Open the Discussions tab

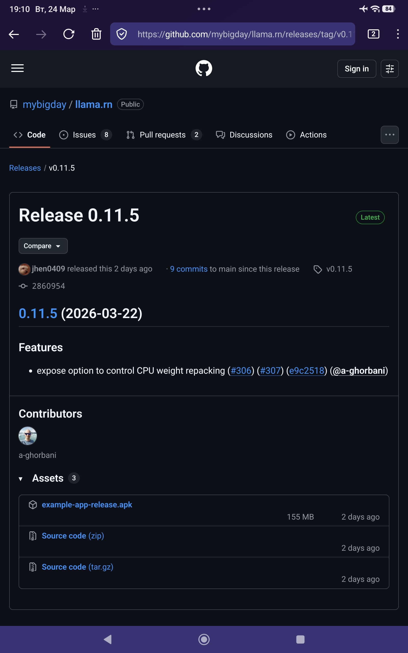click(244, 135)
